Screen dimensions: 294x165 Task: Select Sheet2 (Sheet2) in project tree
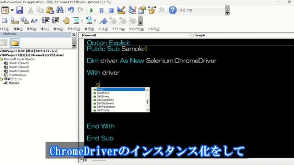click(x=19, y=67)
